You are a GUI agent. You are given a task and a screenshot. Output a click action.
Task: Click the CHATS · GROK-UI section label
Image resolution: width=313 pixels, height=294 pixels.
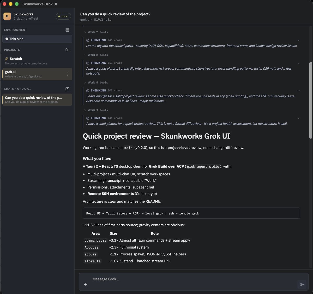point(17,89)
